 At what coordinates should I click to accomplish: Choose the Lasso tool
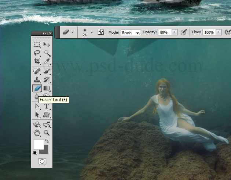click(37, 53)
